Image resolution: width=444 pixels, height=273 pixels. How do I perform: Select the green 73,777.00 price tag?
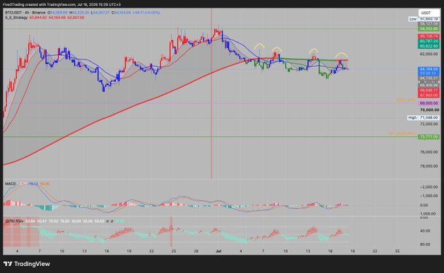[429, 137]
